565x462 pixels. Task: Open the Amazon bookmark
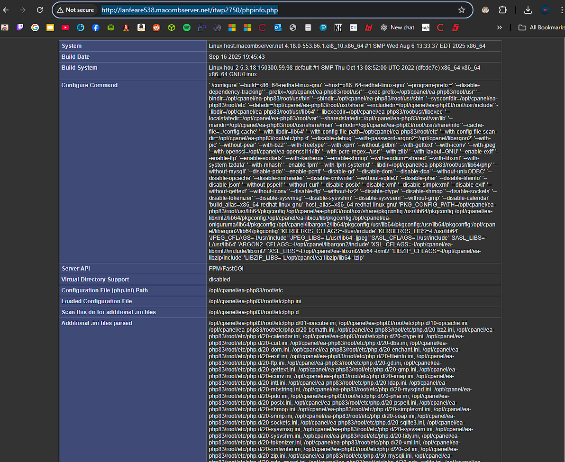click(x=141, y=27)
